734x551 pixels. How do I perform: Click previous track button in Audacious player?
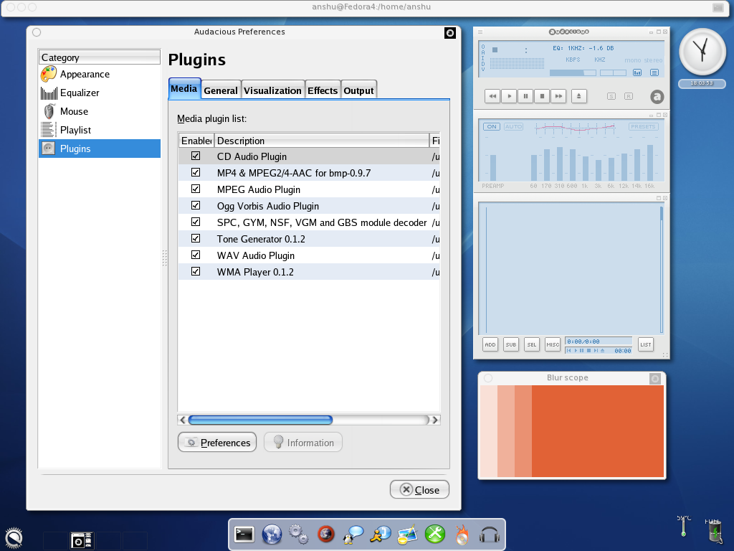492,96
